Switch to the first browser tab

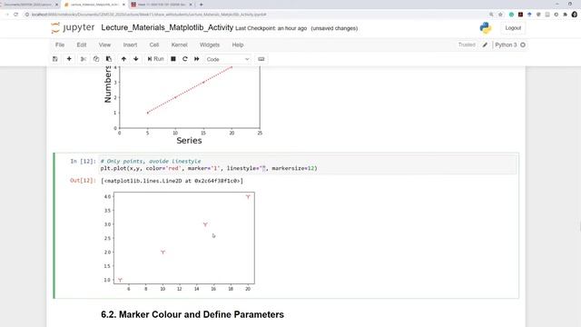coord(30,5)
